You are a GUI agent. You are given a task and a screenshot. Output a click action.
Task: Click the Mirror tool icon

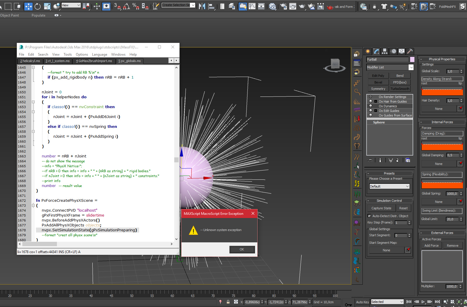point(202,6)
